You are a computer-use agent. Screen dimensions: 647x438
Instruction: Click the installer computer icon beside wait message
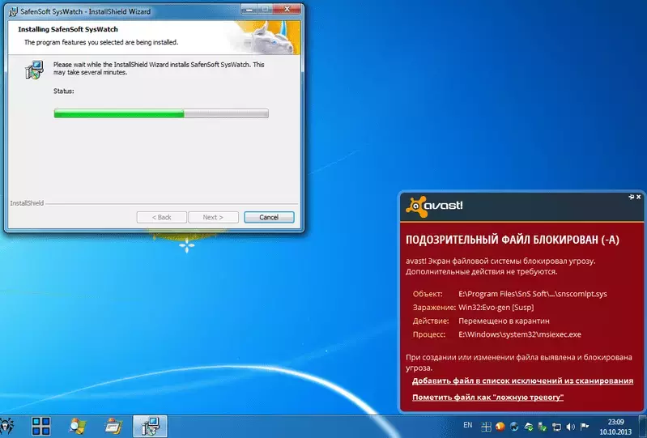34,70
